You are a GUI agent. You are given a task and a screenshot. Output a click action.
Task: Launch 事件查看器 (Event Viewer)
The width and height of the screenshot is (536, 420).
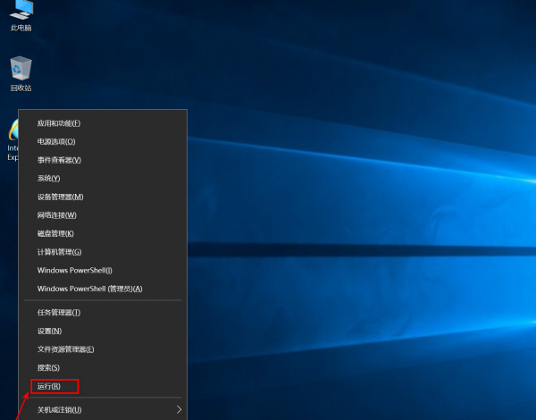pos(59,160)
